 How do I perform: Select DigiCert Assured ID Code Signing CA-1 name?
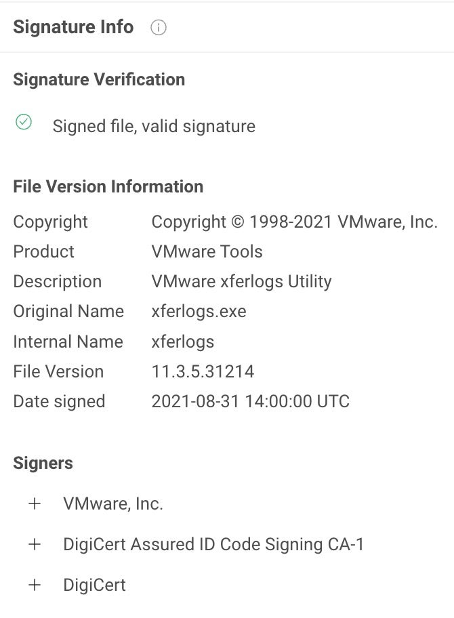point(213,544)
